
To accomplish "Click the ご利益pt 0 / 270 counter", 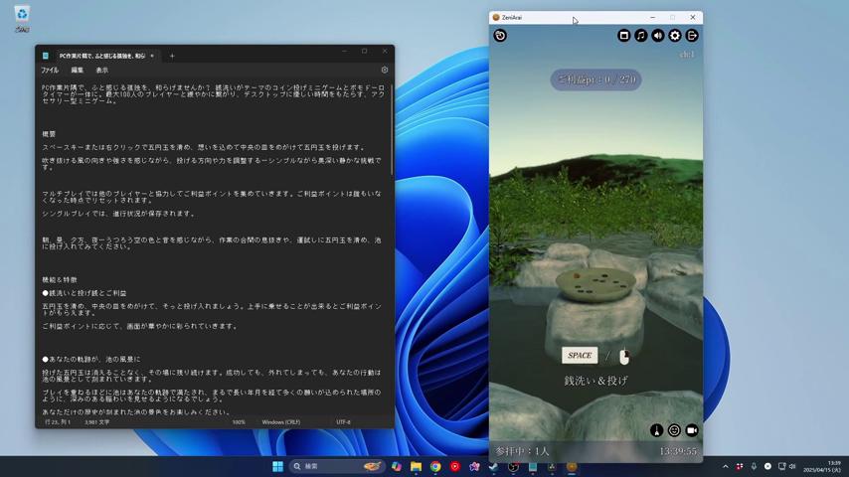I will coord(596,79).
